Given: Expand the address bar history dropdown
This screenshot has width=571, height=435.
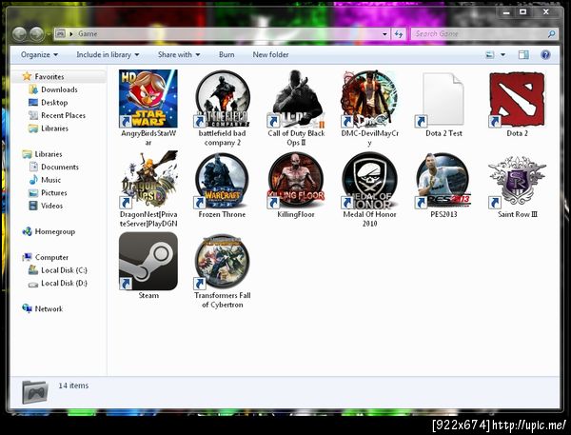Looking at the screenshot, I should (384, 34).
